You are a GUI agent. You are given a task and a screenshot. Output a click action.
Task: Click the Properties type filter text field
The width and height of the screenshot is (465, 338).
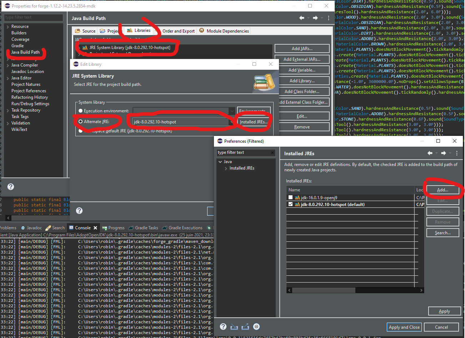coord(33,17)
